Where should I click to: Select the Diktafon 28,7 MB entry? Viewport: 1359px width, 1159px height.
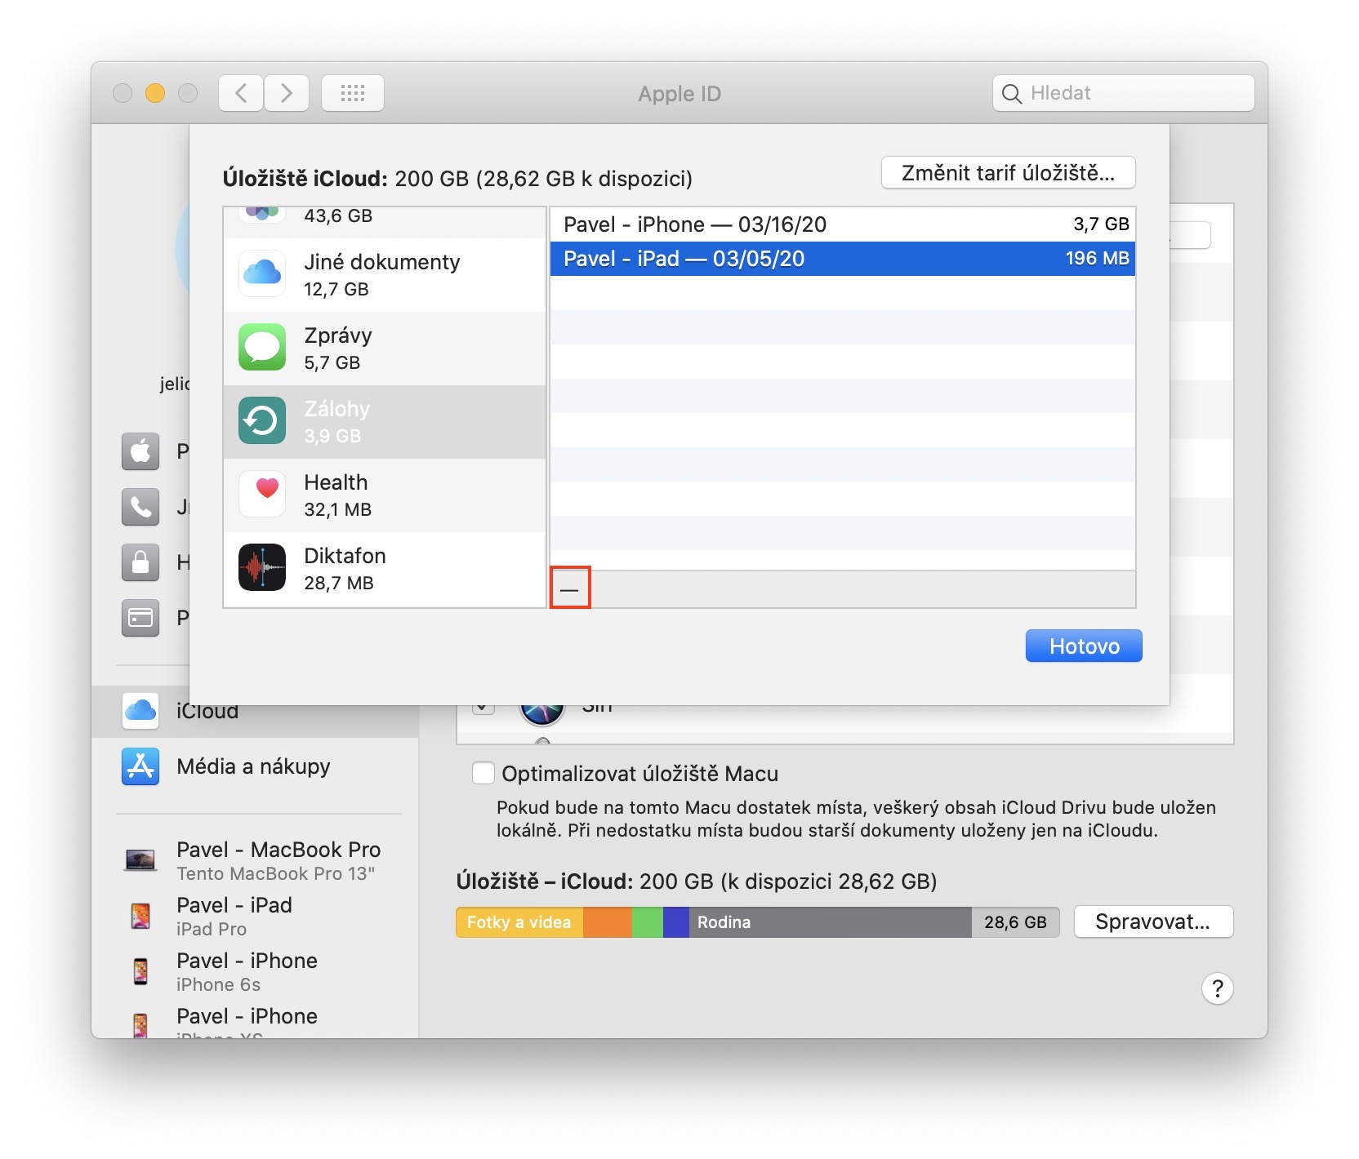(x=385, y=569)
